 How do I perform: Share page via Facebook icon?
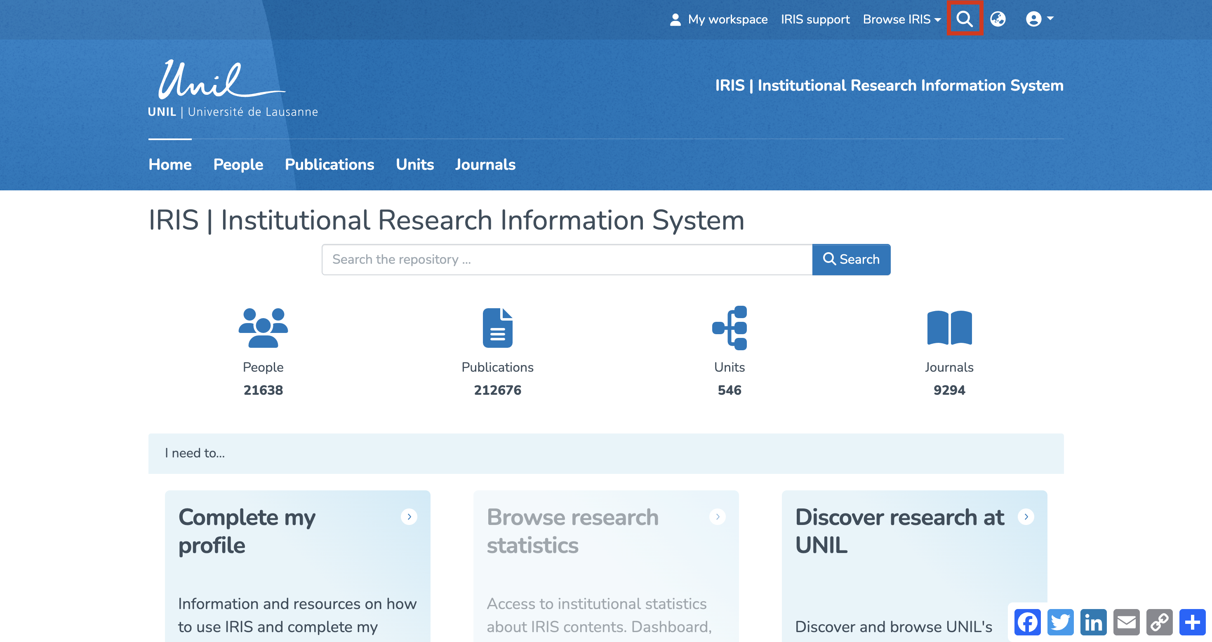pos(1027,622)
